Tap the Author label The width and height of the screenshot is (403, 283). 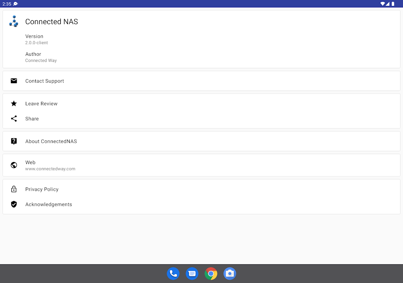tap(33, 54)
